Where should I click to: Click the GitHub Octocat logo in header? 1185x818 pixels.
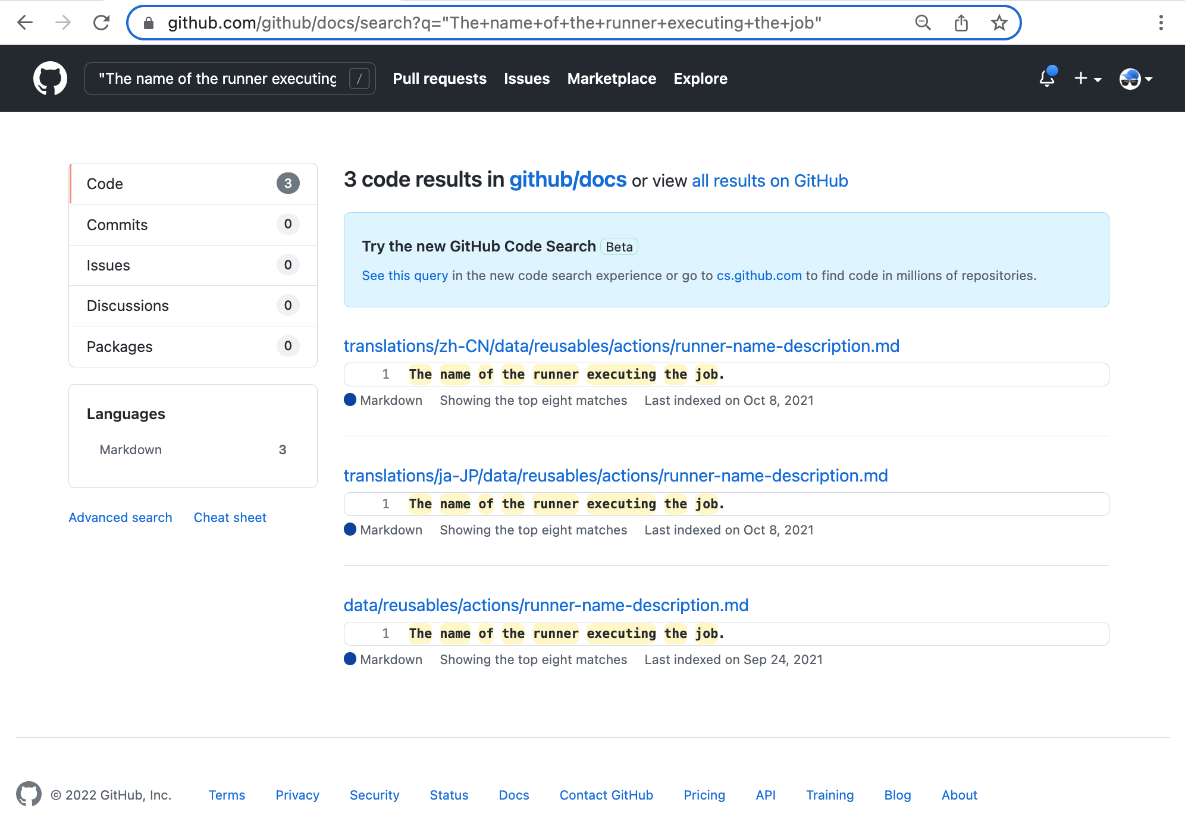point(50,78)
